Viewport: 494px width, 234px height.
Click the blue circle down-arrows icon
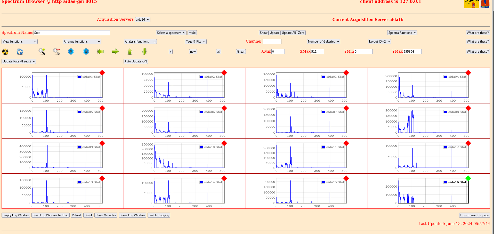coord(71,52)
